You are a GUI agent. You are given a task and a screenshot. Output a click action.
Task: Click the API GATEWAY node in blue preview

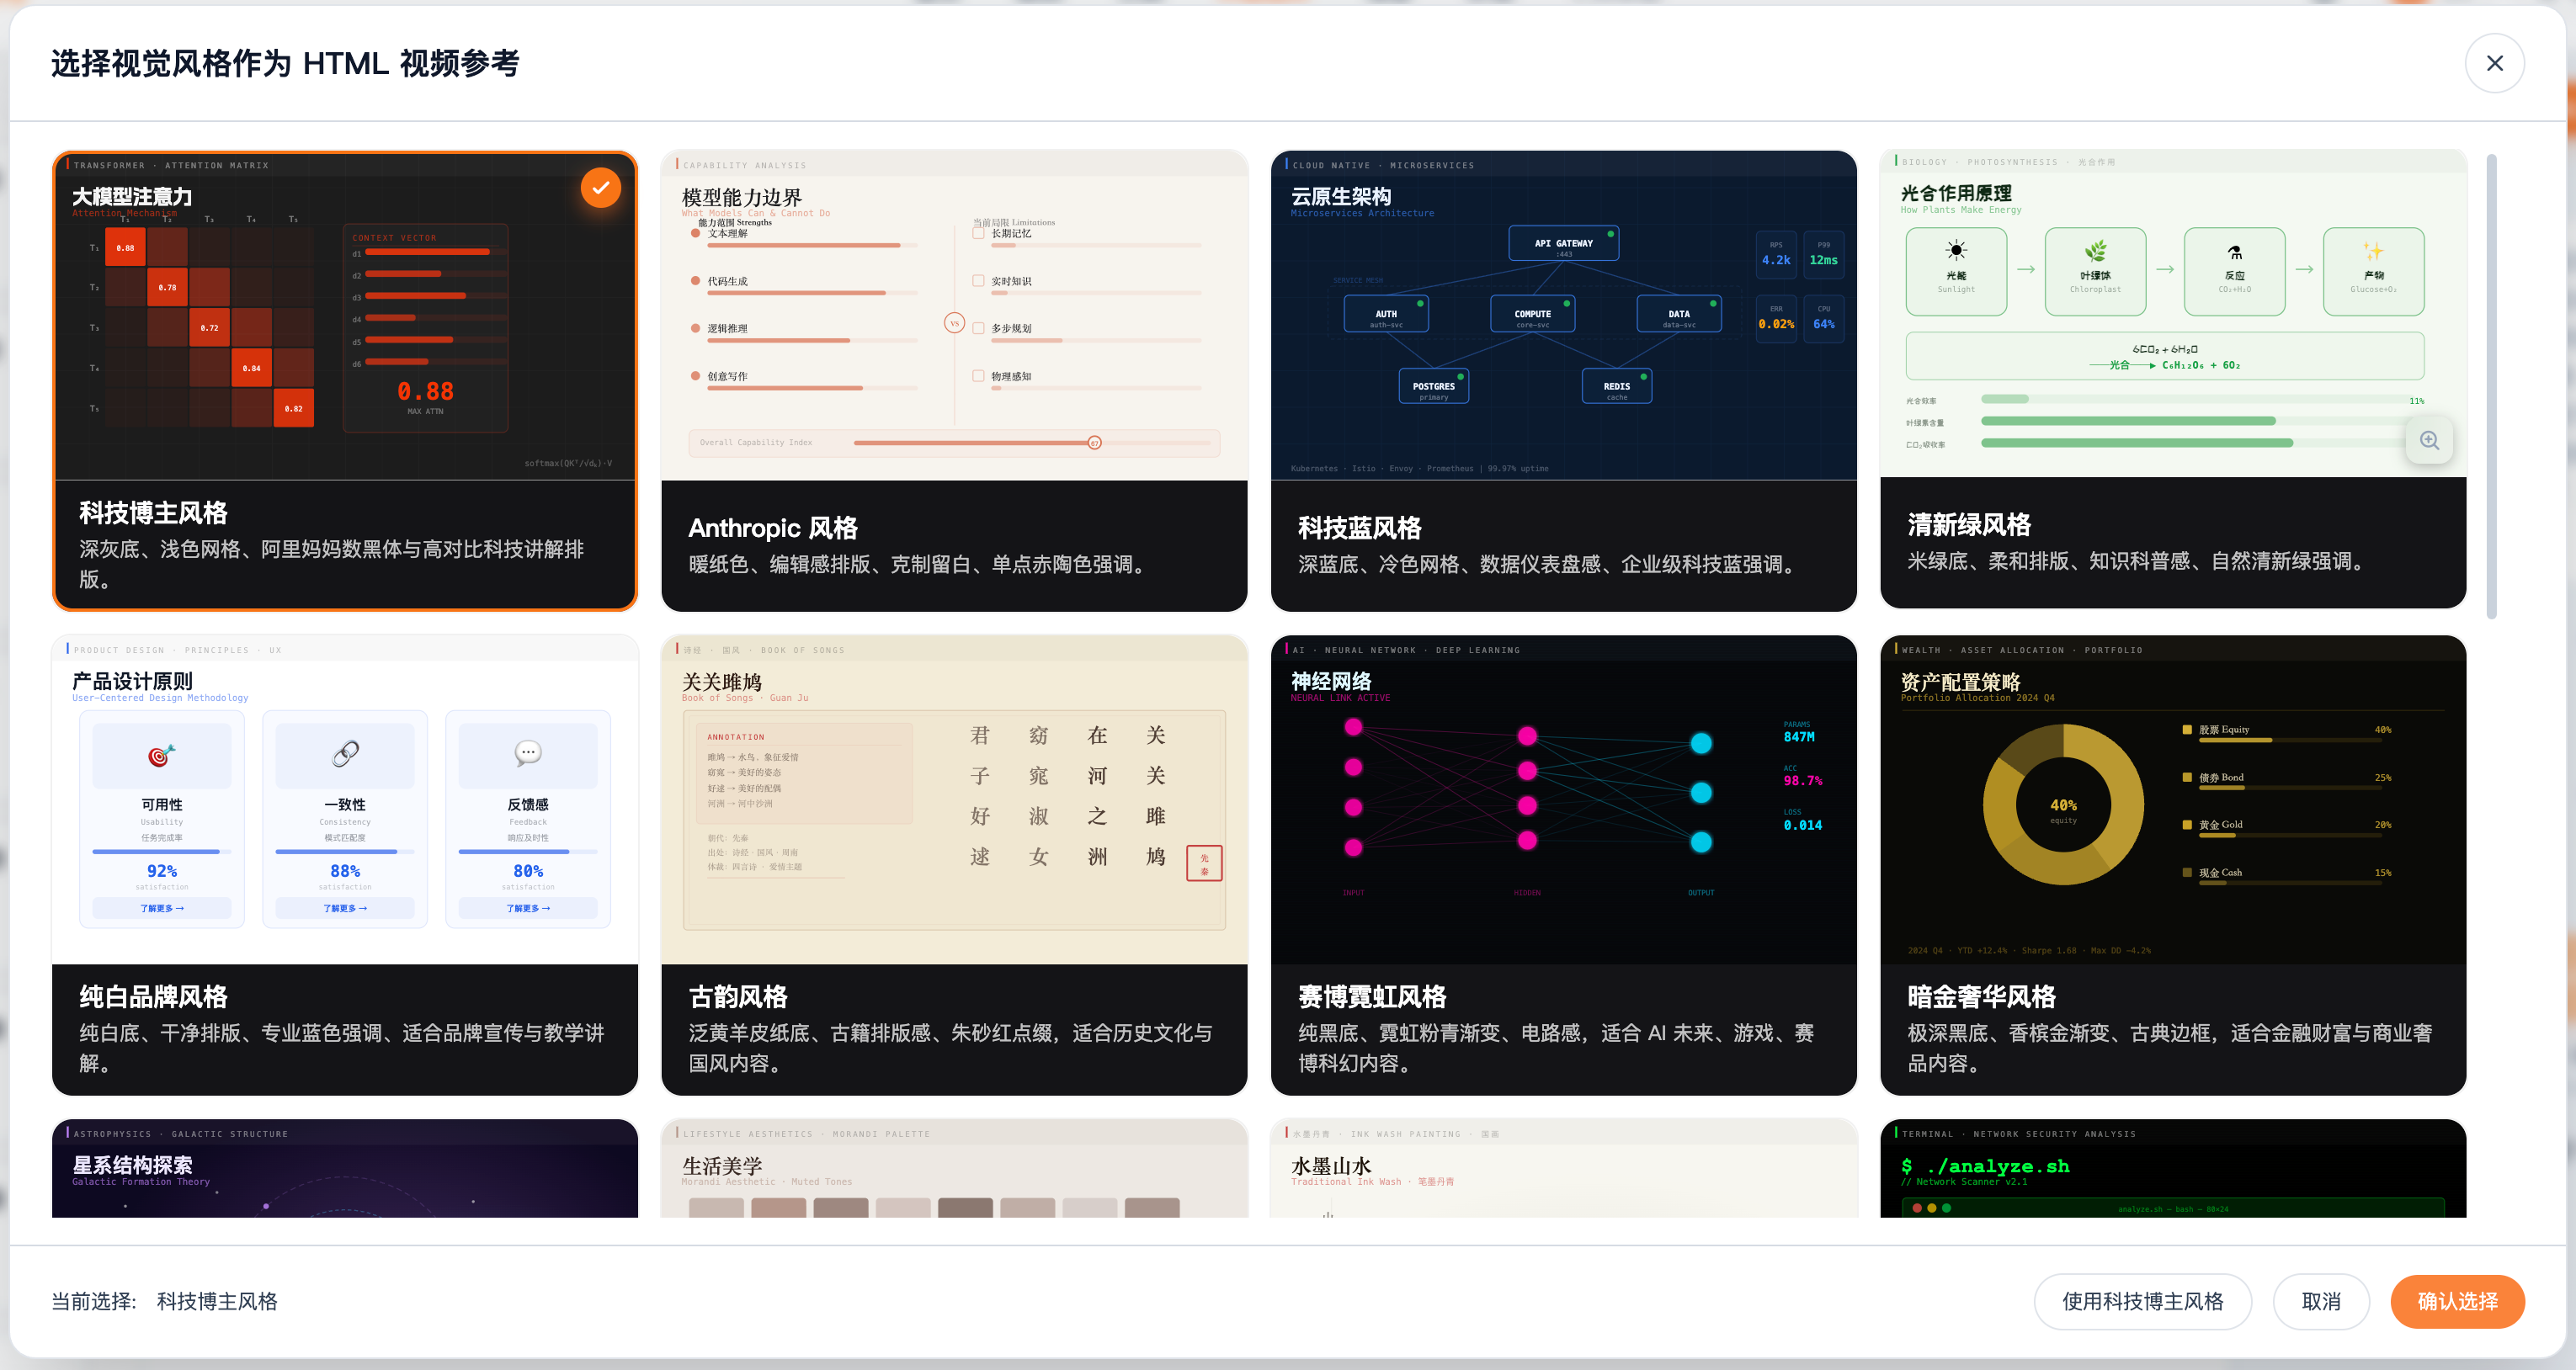tap(1563, 244)
